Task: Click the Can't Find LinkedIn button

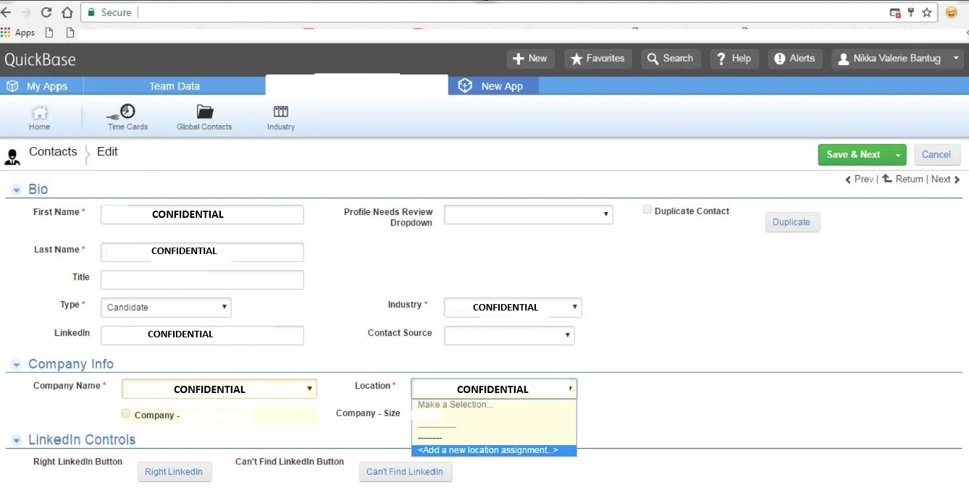Action: tap(406, 472)
